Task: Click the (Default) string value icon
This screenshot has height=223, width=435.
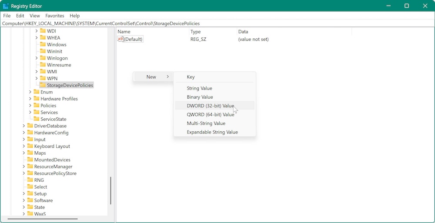Action: (x=120, y=39)
